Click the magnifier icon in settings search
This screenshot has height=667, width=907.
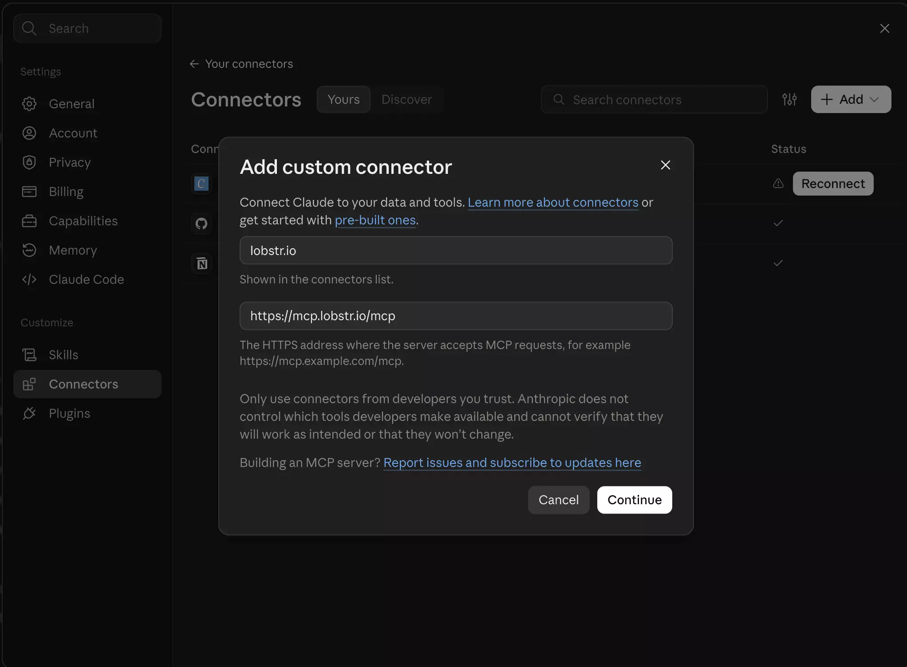29,28
